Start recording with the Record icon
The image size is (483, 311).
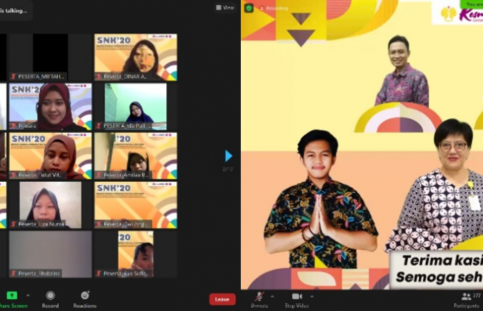[x=50, y=295]
